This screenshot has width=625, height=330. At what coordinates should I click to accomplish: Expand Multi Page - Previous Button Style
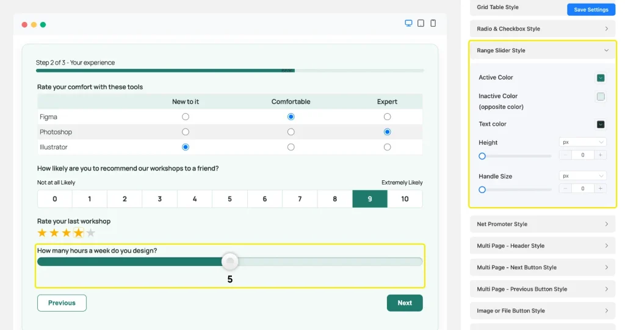(543, 289)
